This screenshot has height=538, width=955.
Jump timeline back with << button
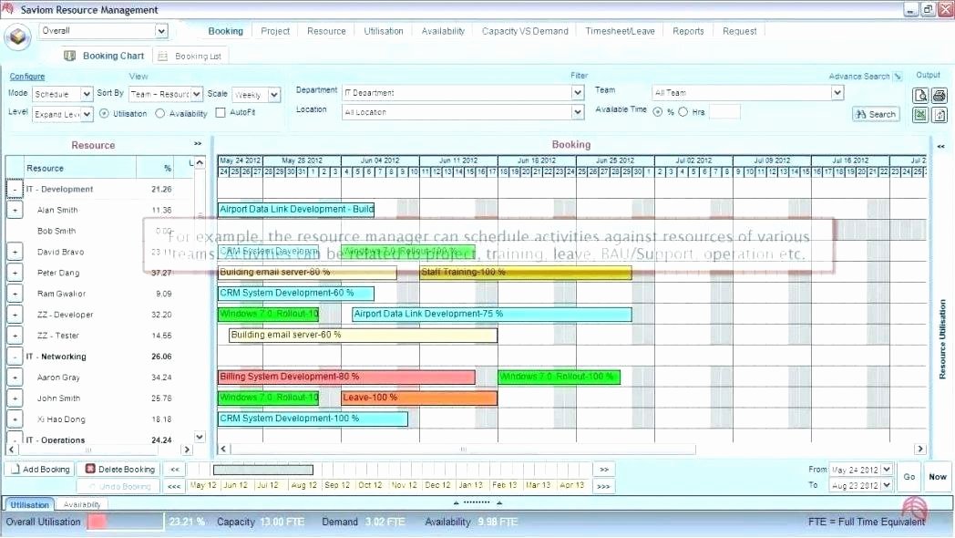175,470
